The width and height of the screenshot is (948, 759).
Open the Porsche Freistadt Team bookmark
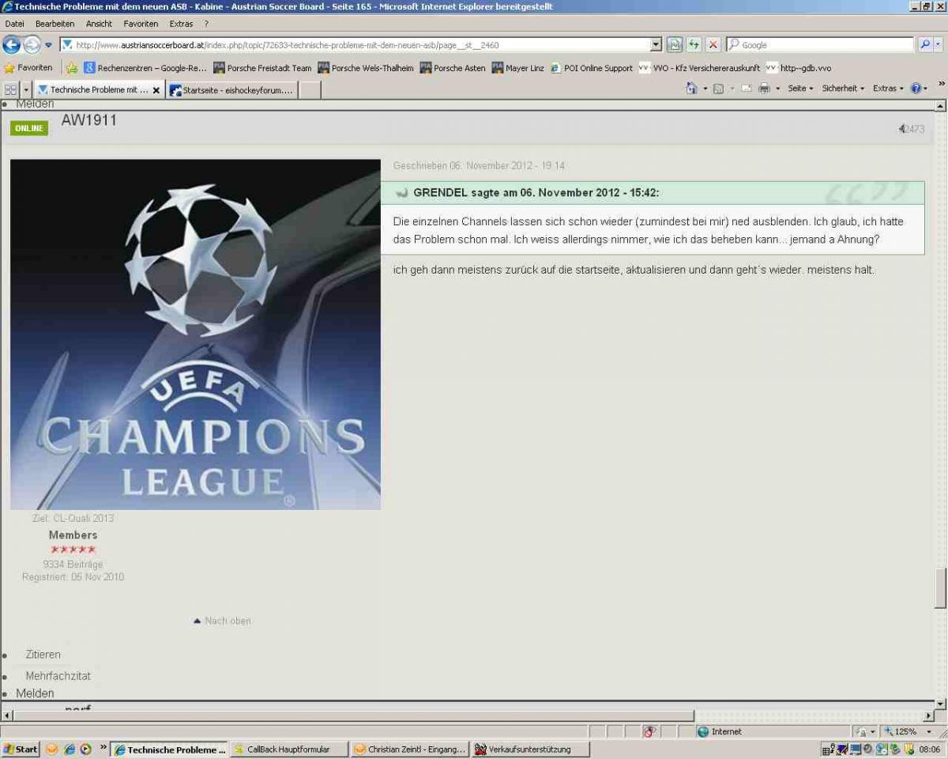(x=262, y=68)
